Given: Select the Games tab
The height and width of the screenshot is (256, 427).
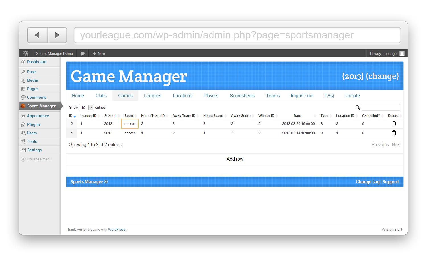Looking at the screenshot, I should point(126,96).
